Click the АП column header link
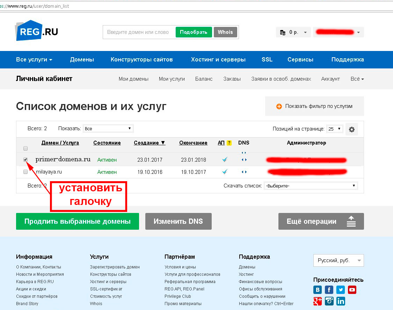The height and width of the screenshot is (310, 393). point(221,143)
